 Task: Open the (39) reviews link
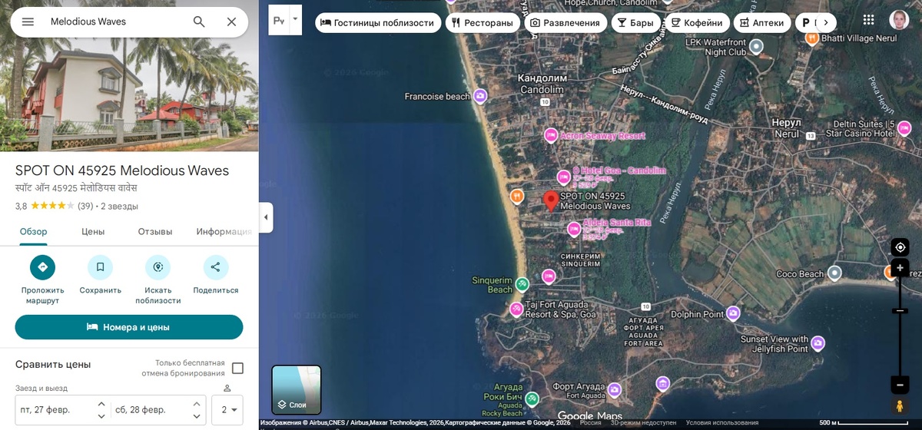pyautogui.click(x=85, y=206)
